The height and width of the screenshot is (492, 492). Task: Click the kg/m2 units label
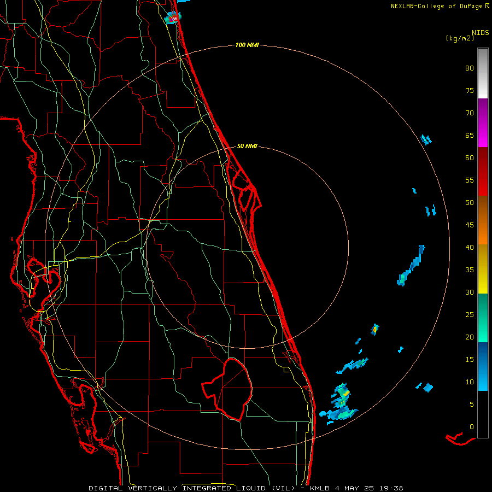(460, 38)
